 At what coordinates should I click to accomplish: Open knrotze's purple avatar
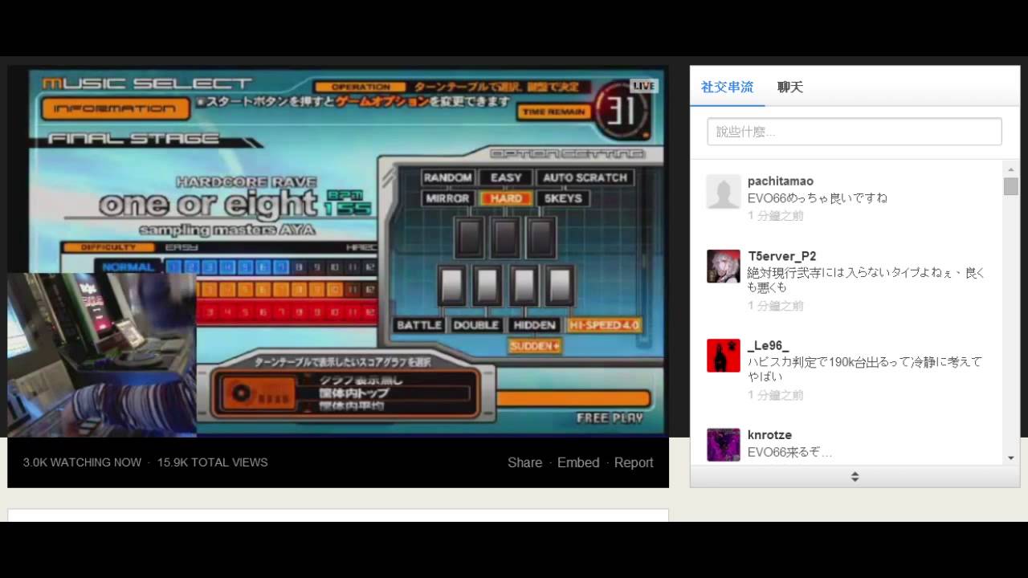(x=724, y=445)
